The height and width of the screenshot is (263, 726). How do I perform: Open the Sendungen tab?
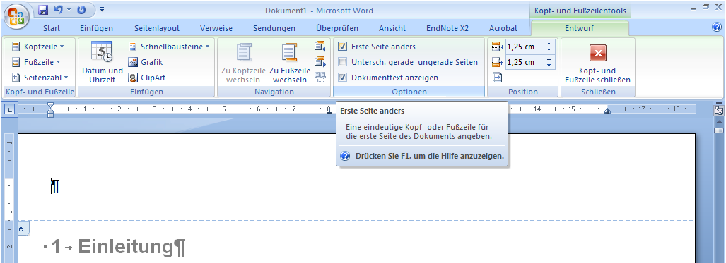click(274, 28)
